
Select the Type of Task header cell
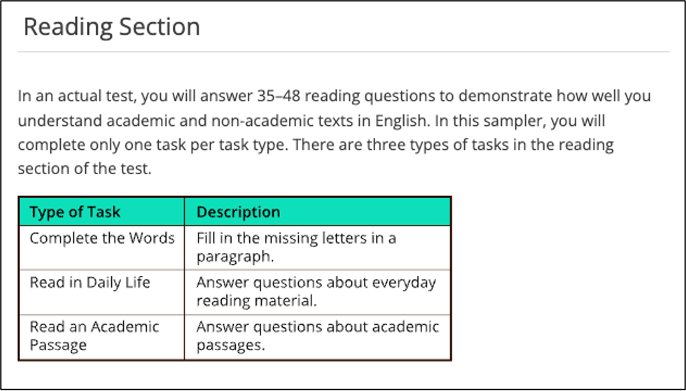[102, 212]
